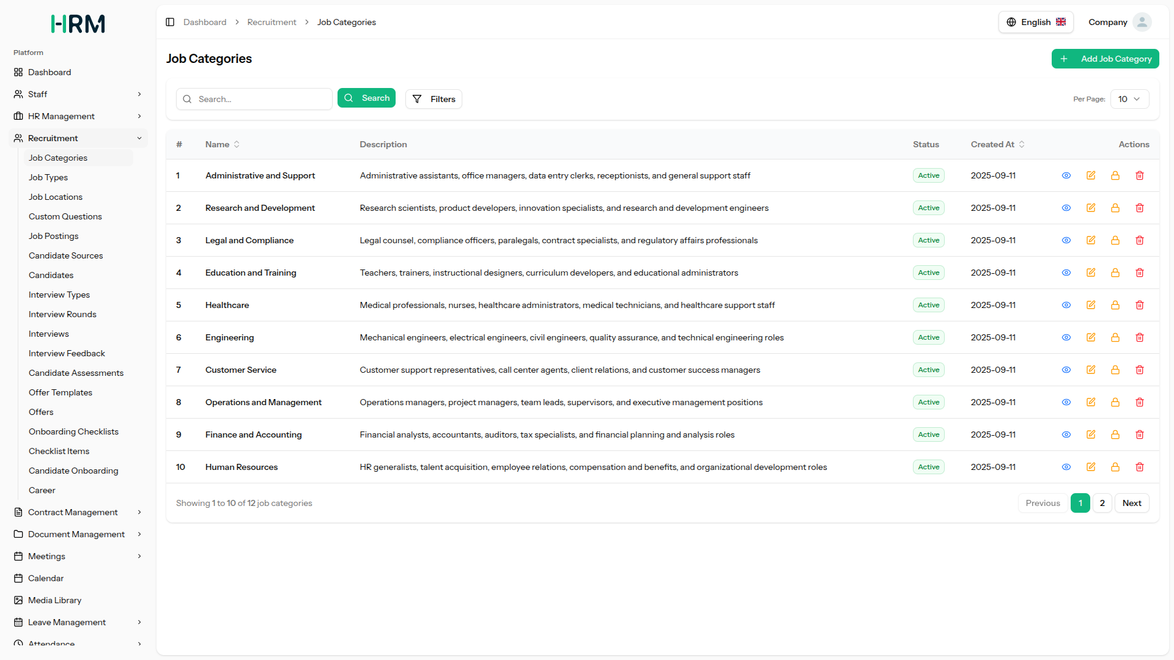Screen dimensions: 1174x660
Task: Open the Per Page dropdown
Action: tap(1129, 99)
